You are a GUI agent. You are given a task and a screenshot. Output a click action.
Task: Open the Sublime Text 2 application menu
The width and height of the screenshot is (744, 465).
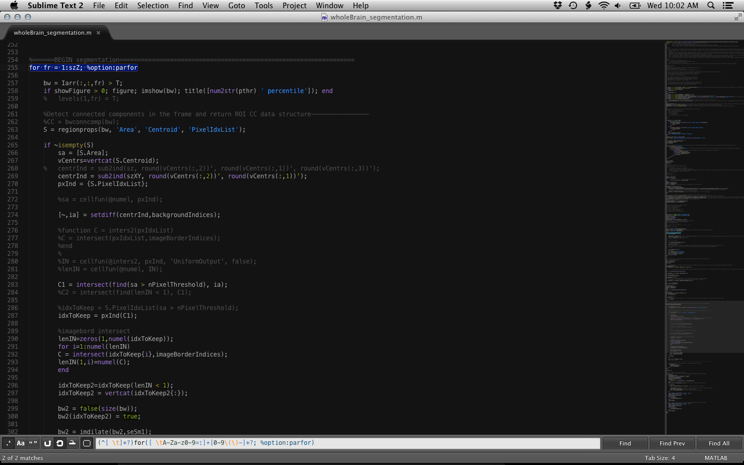click(55, 5)
